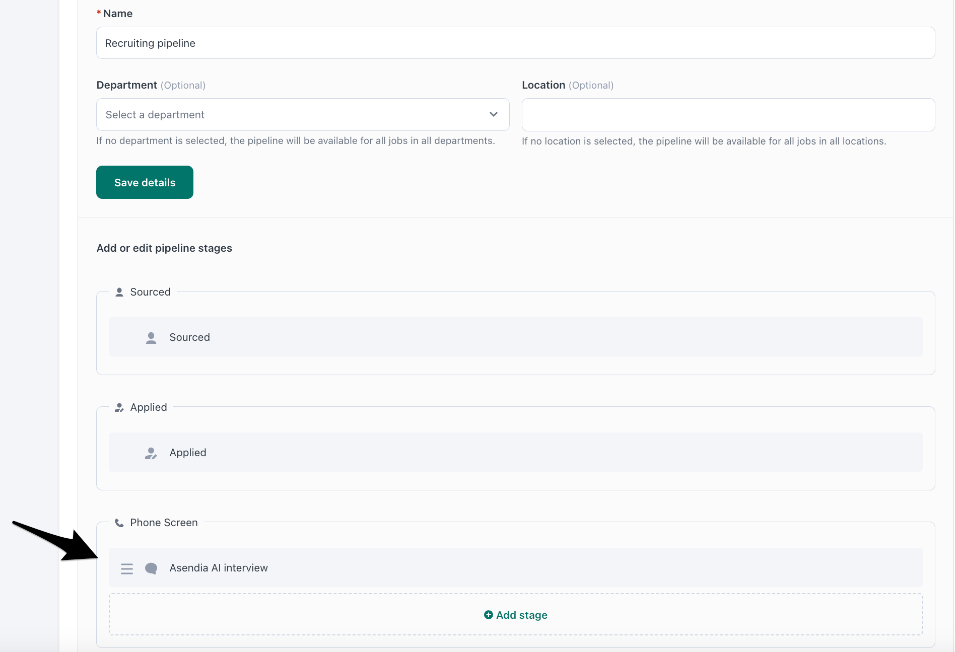Click the chevron arrow in the department field

[494, 114]
